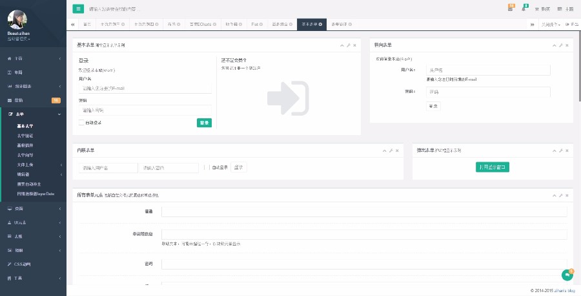The height and width of the screenshot is (296, 581).
Task: Click the user avatar photo
Action: click(x=17, y=19)
